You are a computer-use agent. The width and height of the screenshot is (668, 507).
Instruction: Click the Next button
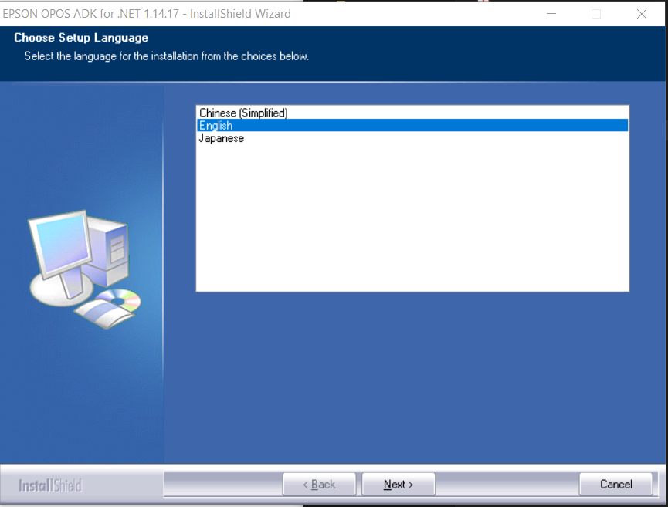click(x=398, y=484)
